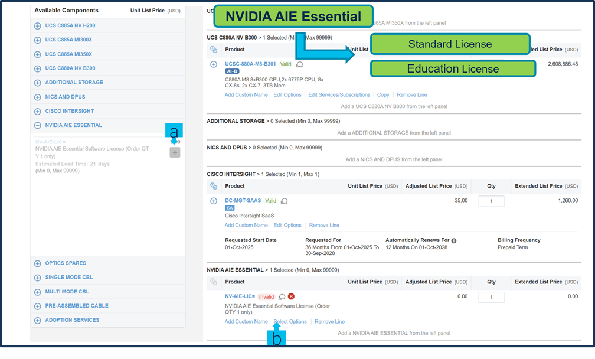Open comment icon next to NV-AIE-LIC=

282,297
